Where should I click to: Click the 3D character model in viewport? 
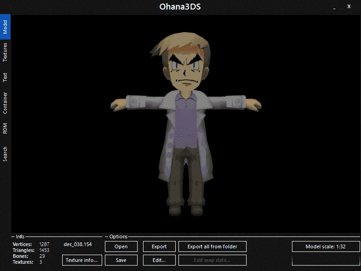tap(186, 124)
